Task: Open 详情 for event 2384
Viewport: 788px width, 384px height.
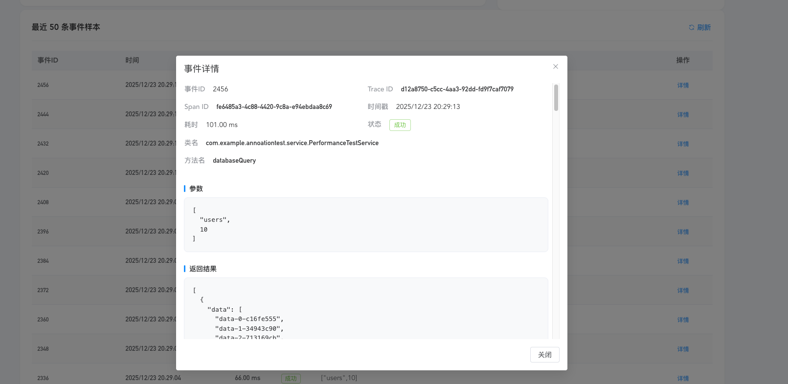Action: 683,261
